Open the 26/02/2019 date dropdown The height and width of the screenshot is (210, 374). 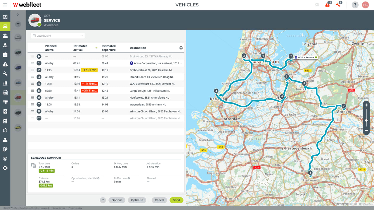(x=58, y=35)
